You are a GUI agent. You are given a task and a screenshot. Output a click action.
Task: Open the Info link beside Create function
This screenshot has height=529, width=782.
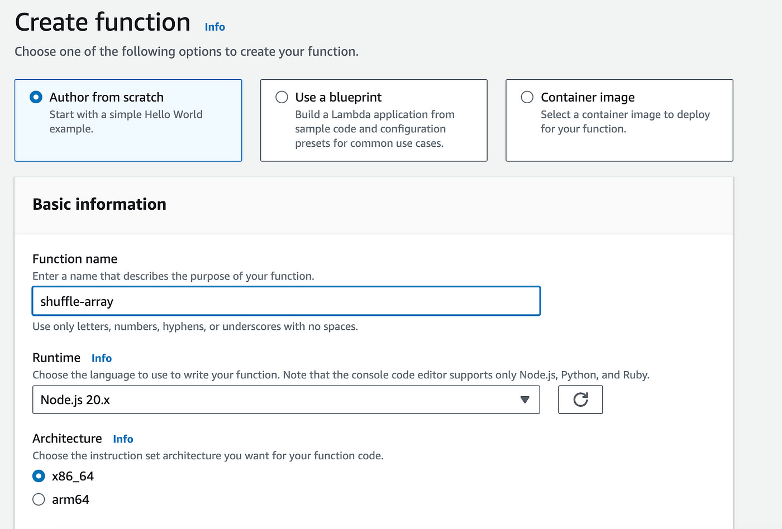pos(214,27)
